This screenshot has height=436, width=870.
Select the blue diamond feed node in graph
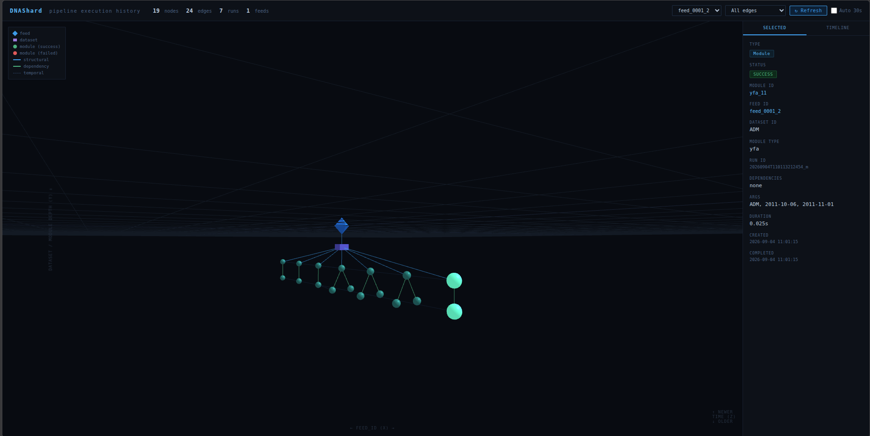[341, 226]
